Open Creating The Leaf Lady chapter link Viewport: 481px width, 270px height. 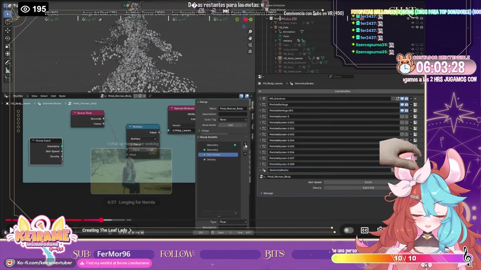107,230
